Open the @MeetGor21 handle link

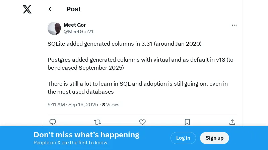tap(78, 32)
